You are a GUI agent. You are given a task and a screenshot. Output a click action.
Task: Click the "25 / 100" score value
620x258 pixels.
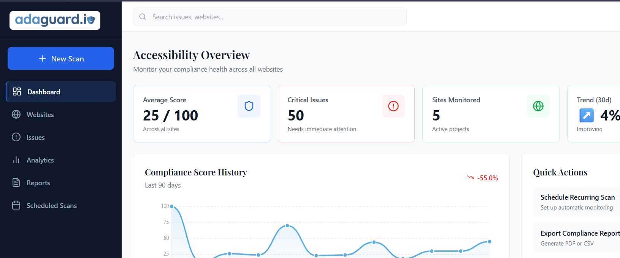tap(170, 115)
